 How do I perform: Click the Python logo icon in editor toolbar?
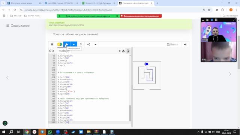tap(60, 44)
